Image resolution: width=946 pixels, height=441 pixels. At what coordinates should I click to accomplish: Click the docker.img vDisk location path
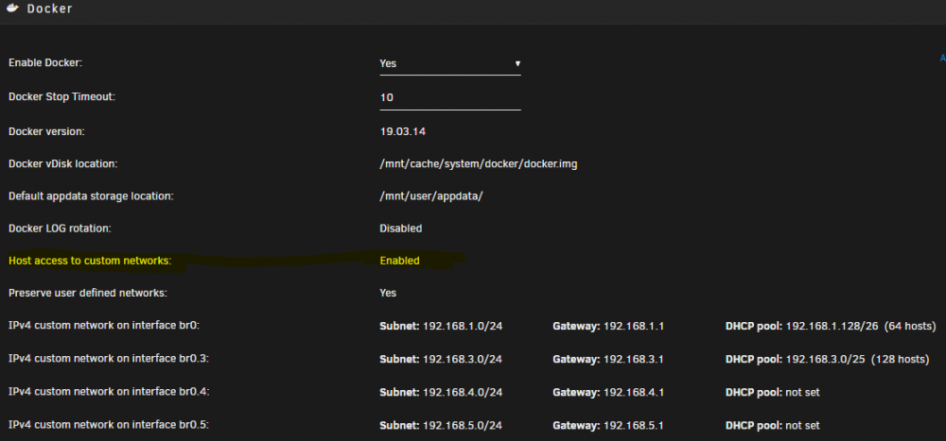click(x=479, y=164)
